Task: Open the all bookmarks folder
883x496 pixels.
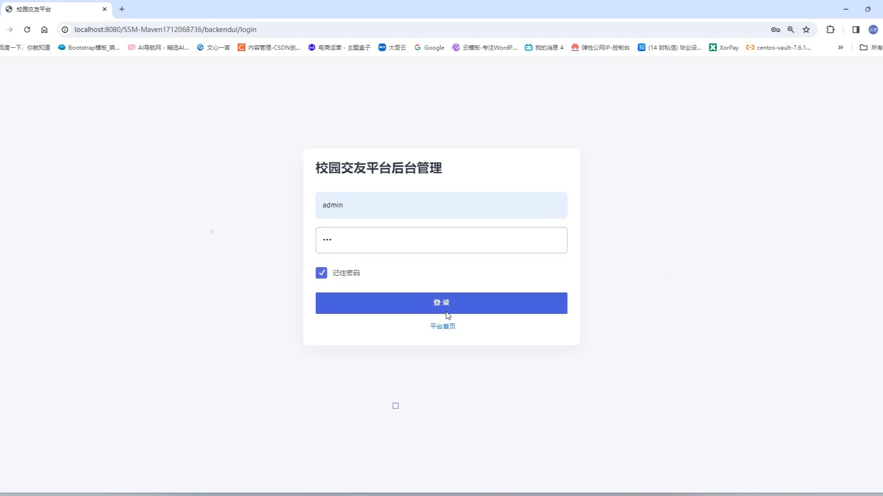Action: click(871, 47)
